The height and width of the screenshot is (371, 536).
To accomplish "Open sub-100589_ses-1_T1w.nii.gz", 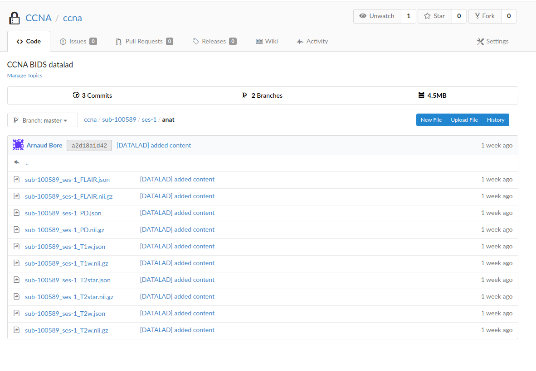I will pos(67,263).
